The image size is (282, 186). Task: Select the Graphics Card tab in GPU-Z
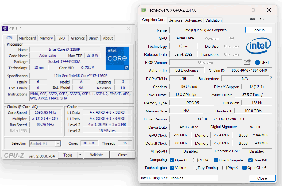(x=154, y=20)
